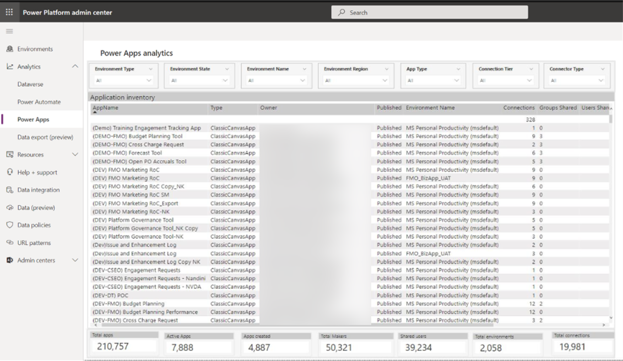Open the app launcher waffle icon
Viewport: 623px width, 361px height.
pyautogui.click(x=9, y=12)
